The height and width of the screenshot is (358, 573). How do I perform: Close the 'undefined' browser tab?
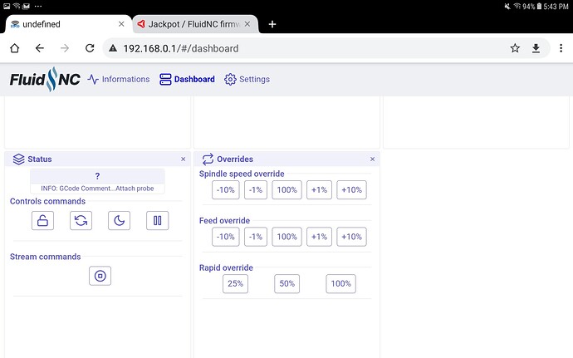point(121,24)
